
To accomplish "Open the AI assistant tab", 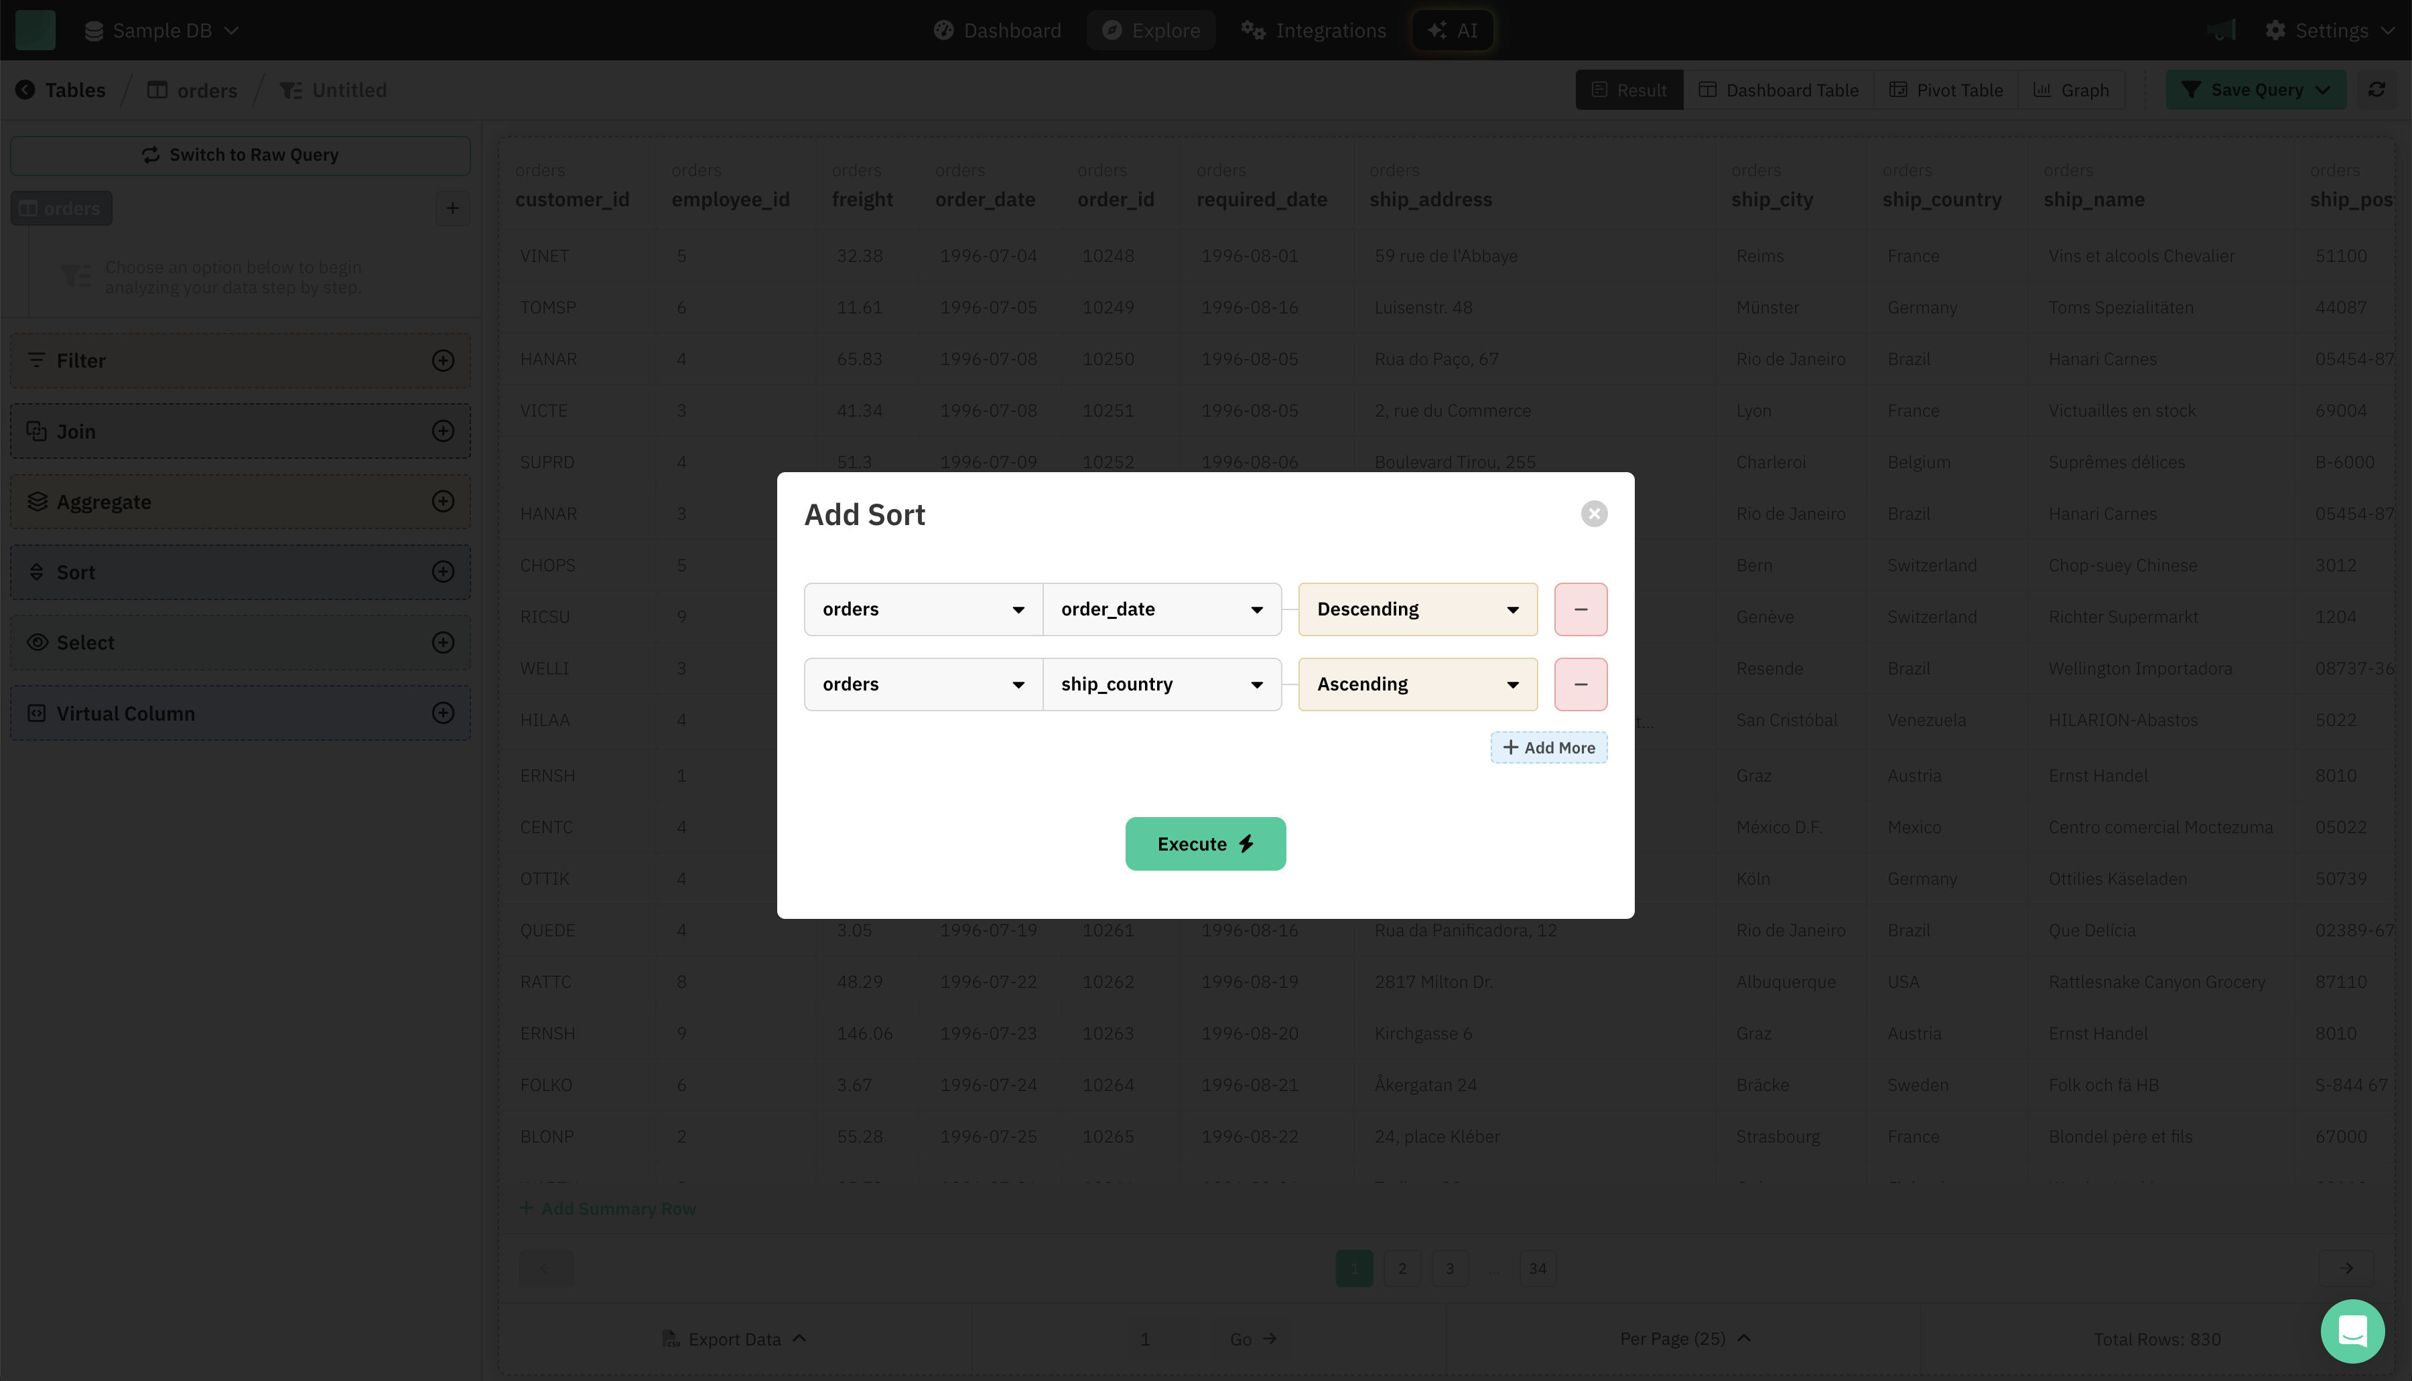I will tap(1453, 30).
